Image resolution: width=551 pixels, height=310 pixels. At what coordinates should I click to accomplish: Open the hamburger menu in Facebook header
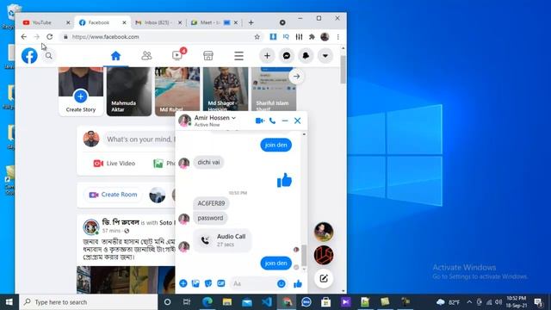(x=239, y=55)
